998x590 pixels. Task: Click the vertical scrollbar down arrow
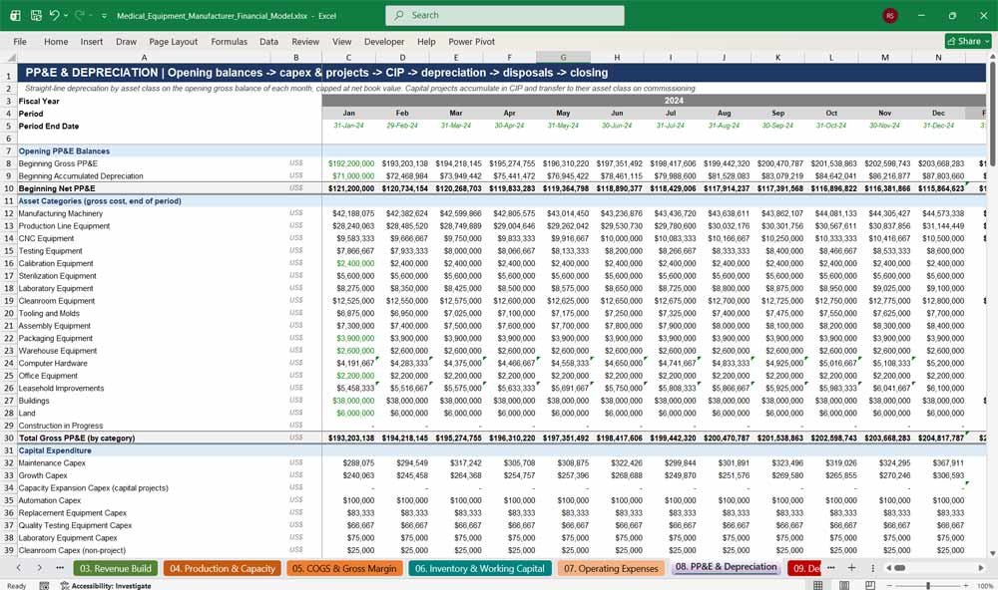992,554
